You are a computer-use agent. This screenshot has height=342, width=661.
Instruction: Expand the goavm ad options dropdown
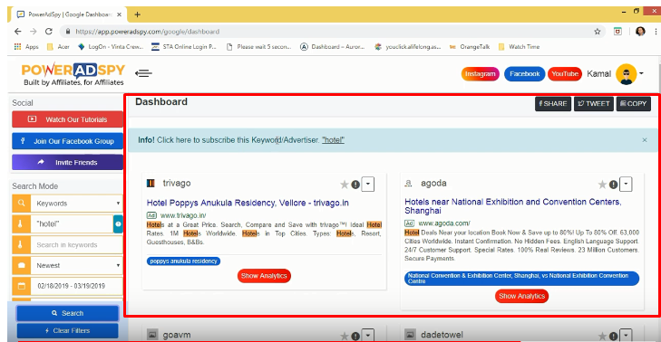[368, 336]
